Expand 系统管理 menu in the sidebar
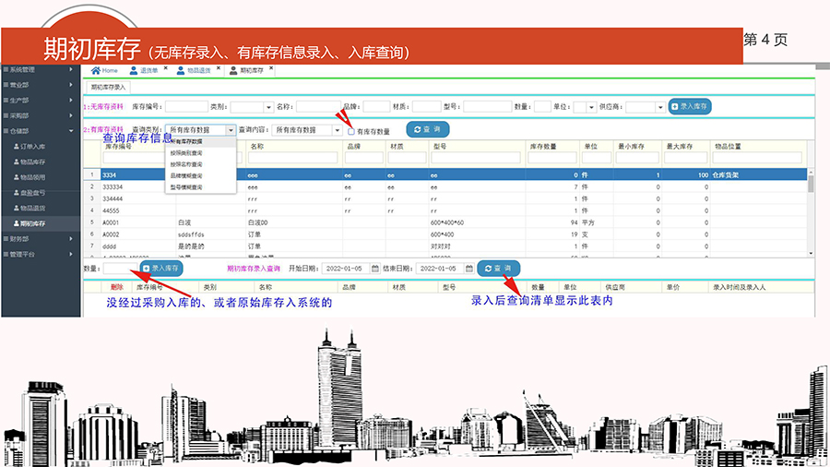Viewport: 830px width, 467px height. coord(37,69)
